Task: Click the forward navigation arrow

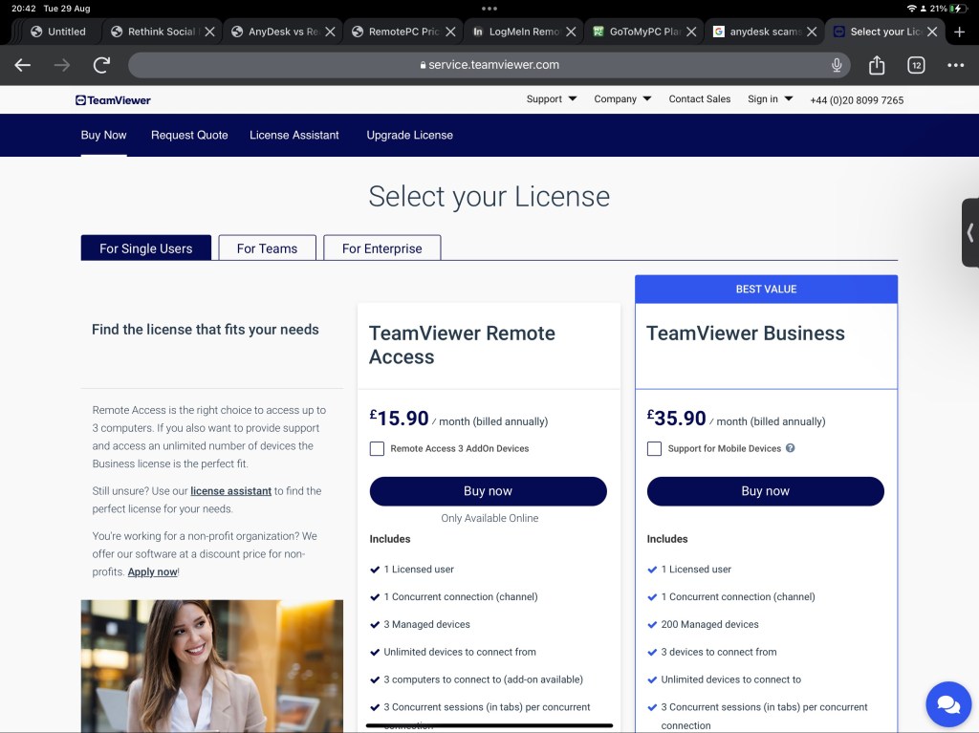Action: (62, 65)
